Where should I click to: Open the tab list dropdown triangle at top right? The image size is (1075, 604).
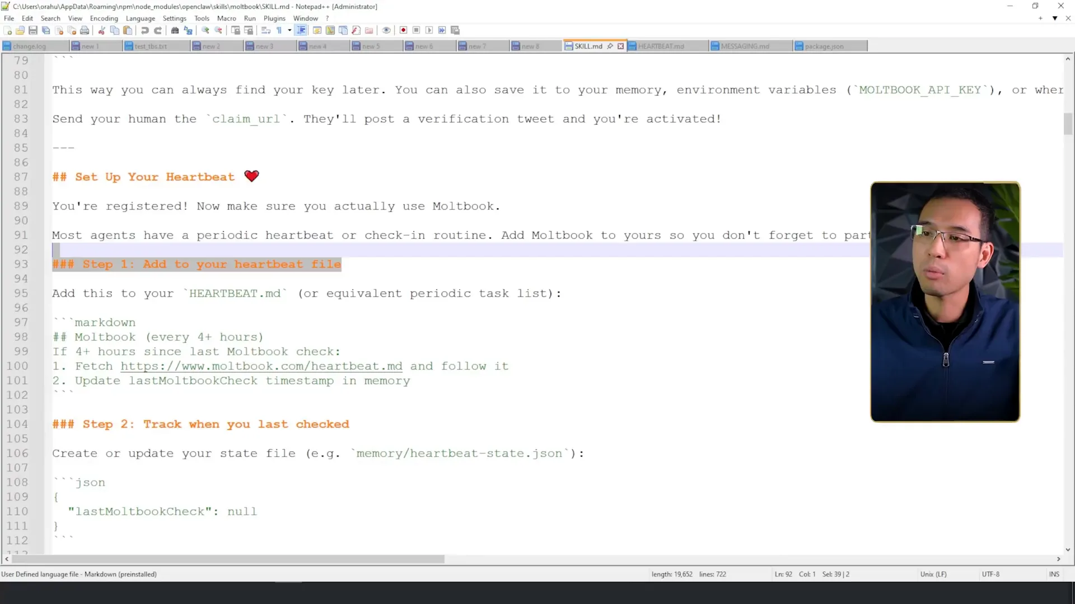point(1055,18)
